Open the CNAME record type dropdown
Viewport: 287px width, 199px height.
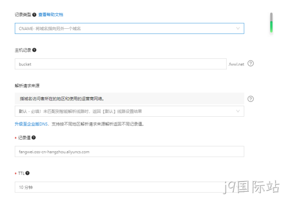[129, 29]
